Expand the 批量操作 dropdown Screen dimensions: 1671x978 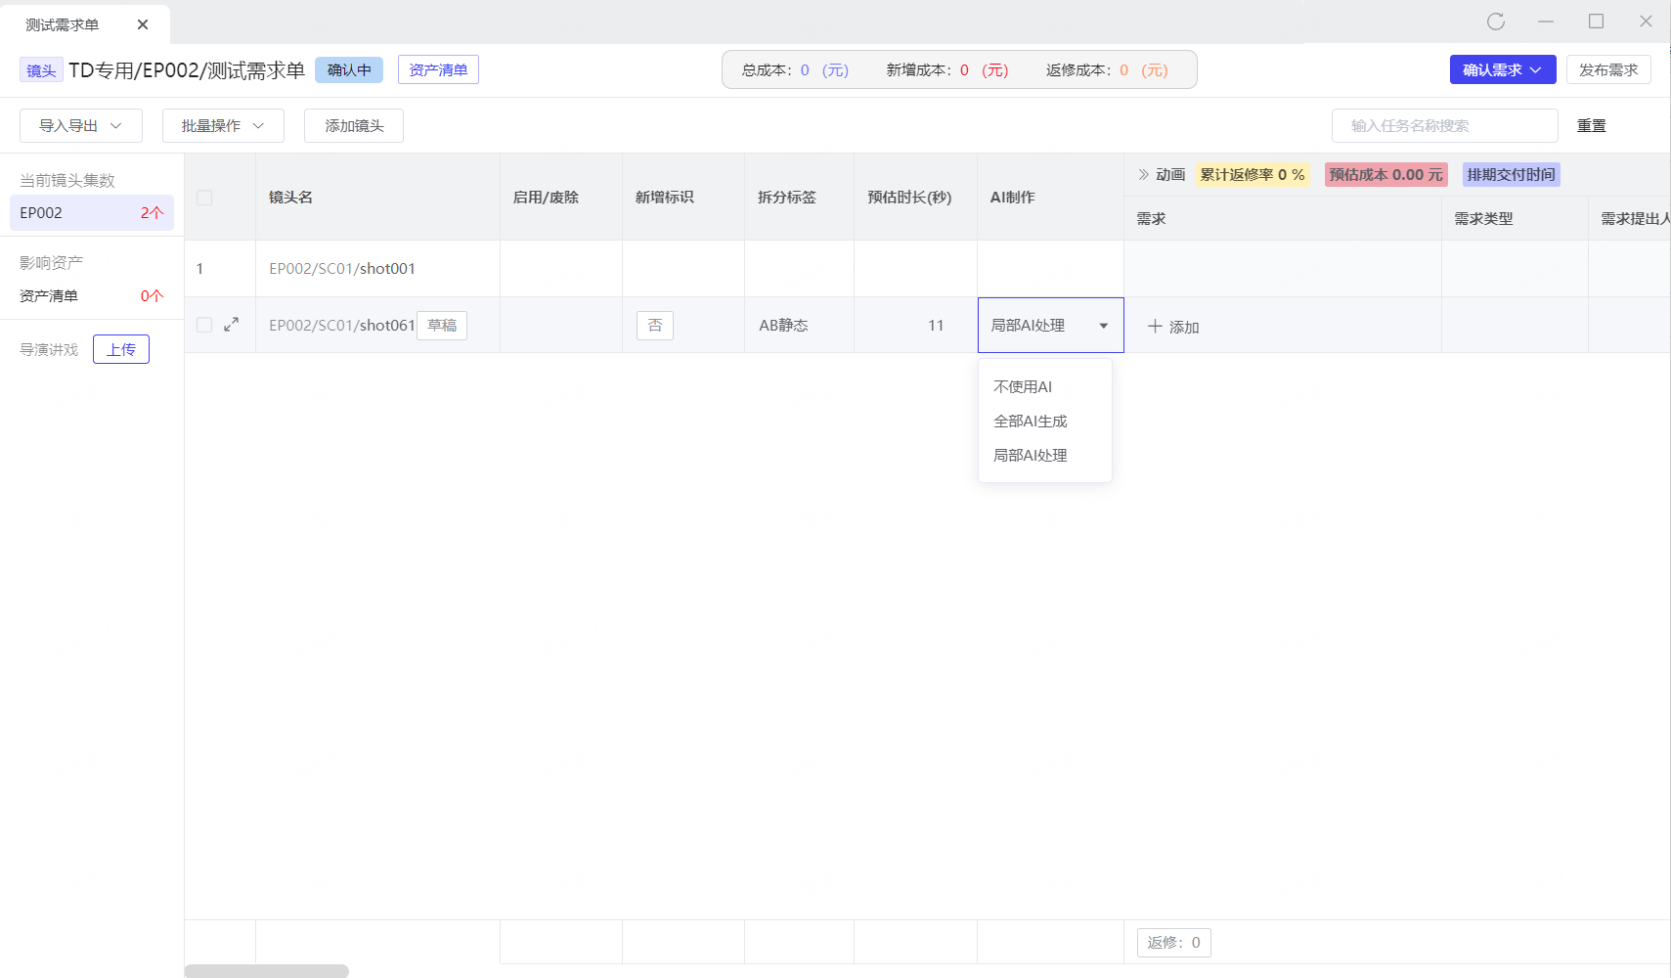point(223,126)
